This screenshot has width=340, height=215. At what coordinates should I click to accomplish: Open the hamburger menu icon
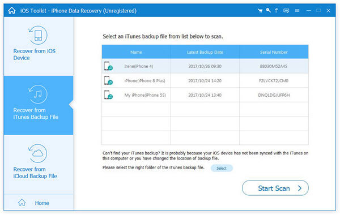click(x=297, y=10)
